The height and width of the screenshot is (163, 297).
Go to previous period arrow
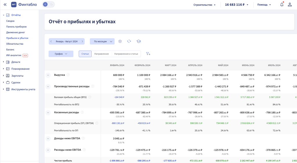pos(51,41)
